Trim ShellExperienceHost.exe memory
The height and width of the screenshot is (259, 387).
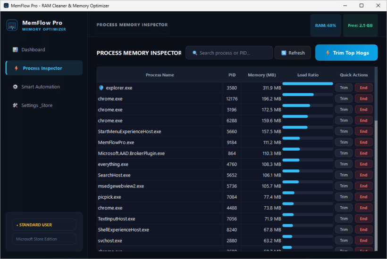click(x=344, y=230)
